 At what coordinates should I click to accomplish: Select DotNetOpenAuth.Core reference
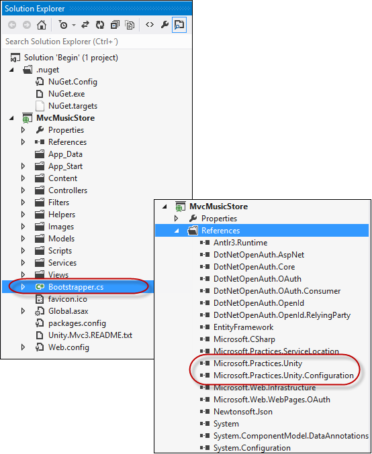(254, 267)
